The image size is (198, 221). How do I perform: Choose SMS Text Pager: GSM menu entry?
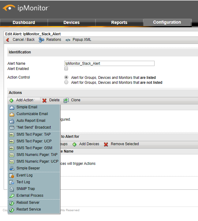[34, 148]
